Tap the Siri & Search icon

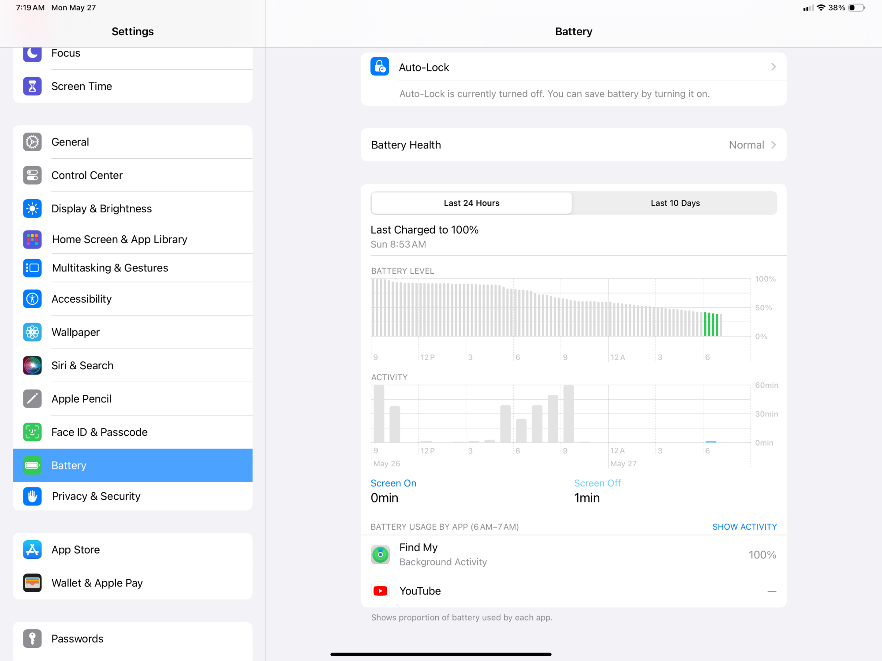point(32,365)
